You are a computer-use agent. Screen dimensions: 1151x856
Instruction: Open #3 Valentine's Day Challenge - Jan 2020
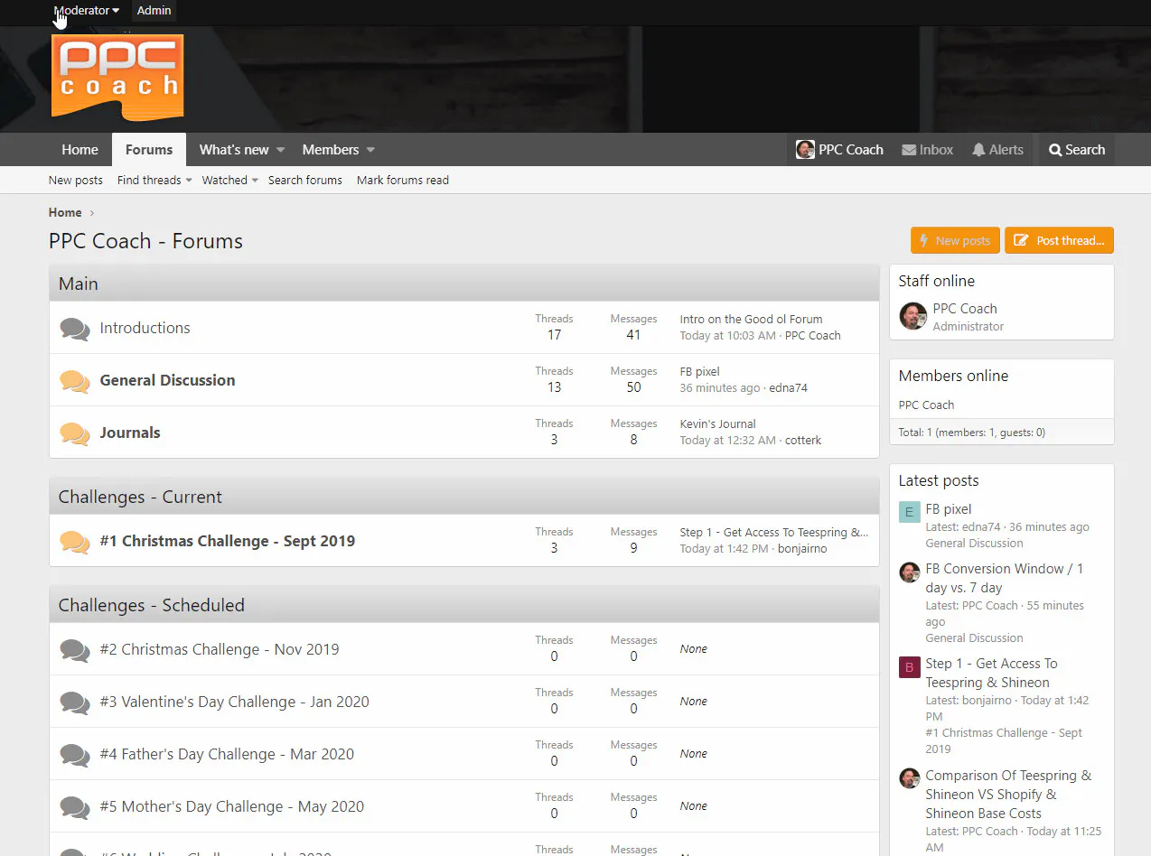click(x=235, y=702)
